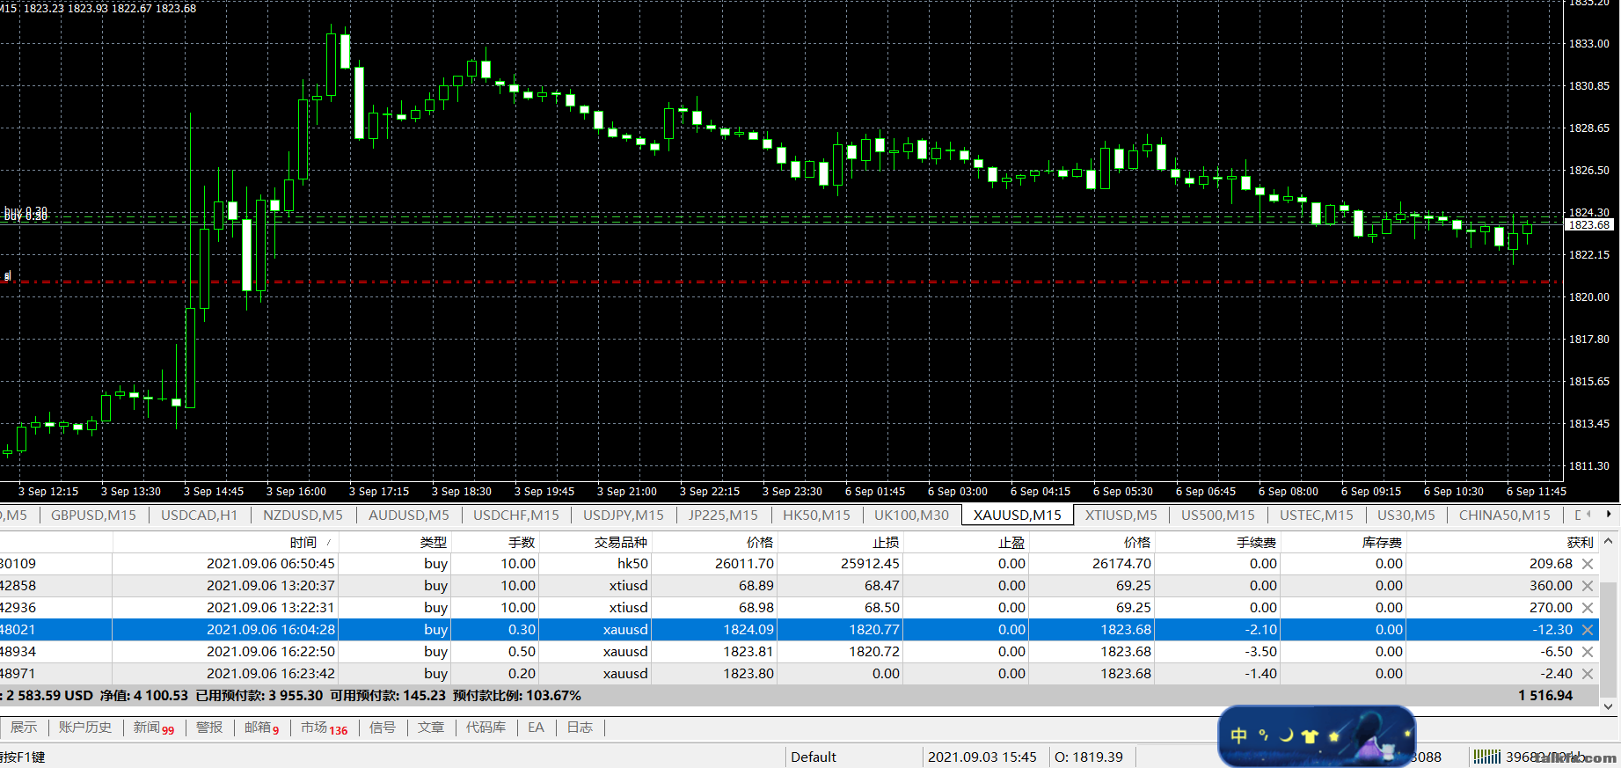The width and height of the screenshot is (1621, 768).
Task: Sort orders by the 类型 column header
Action: (x=395, y=542)
